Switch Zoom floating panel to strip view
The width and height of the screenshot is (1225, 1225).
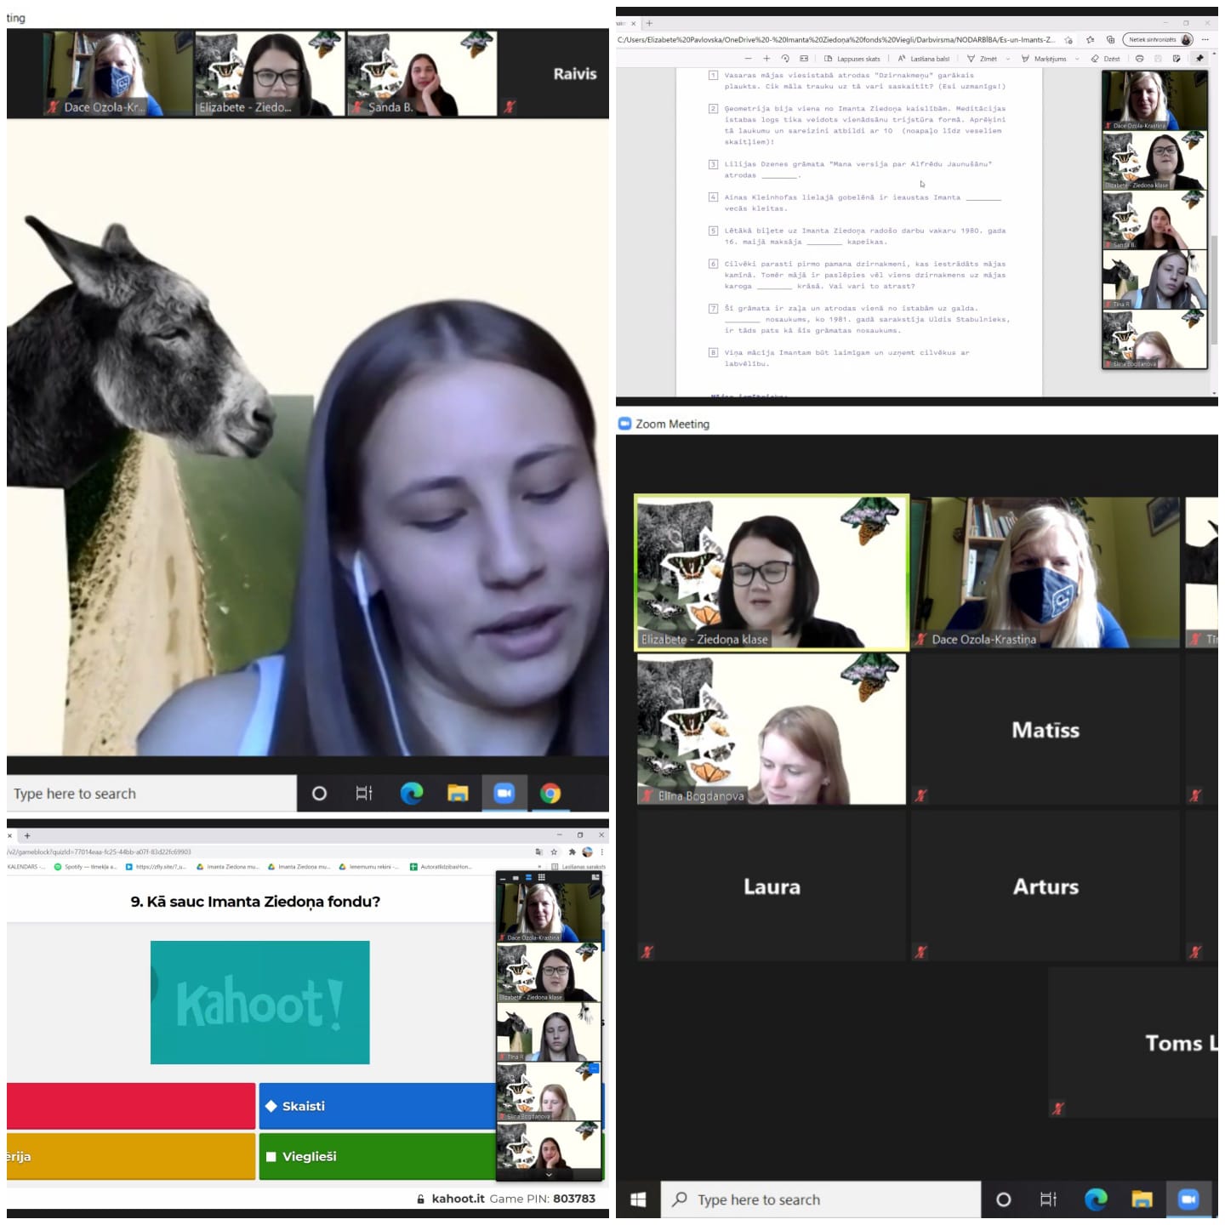pyautogui.click(x=528, y=877)
